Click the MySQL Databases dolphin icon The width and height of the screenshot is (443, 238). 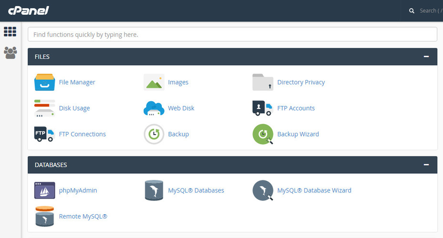tap(154, 190)
